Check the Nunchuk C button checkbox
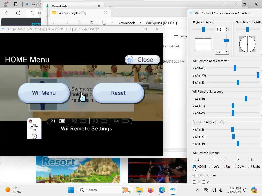262x196 pixels. tap(194, 182)
